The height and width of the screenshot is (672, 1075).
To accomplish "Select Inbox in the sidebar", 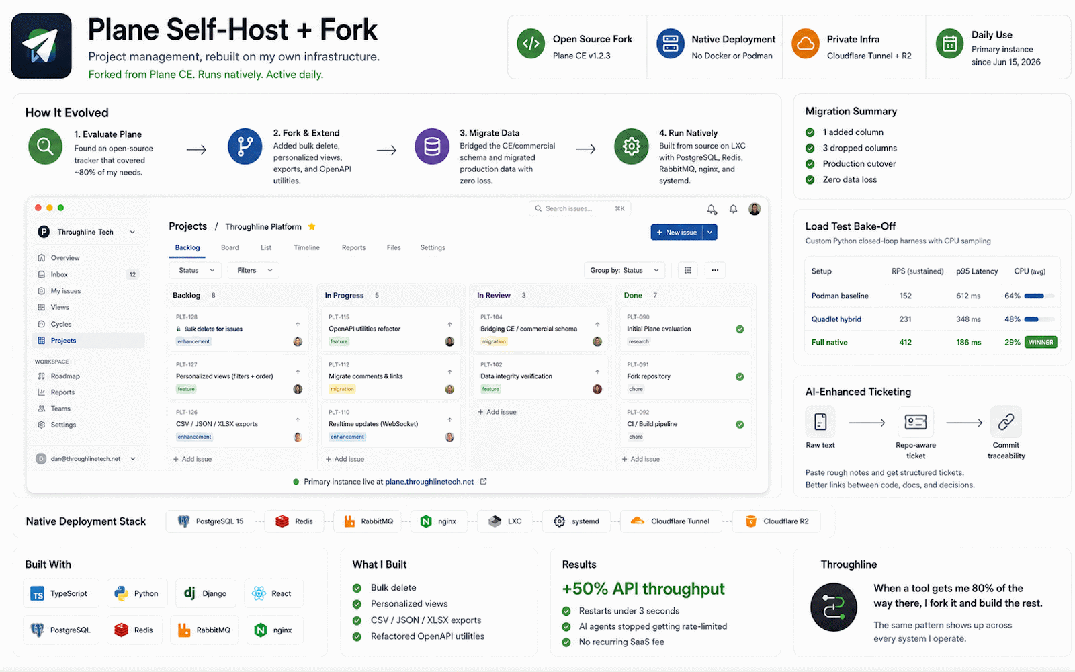I will (88, 274).
